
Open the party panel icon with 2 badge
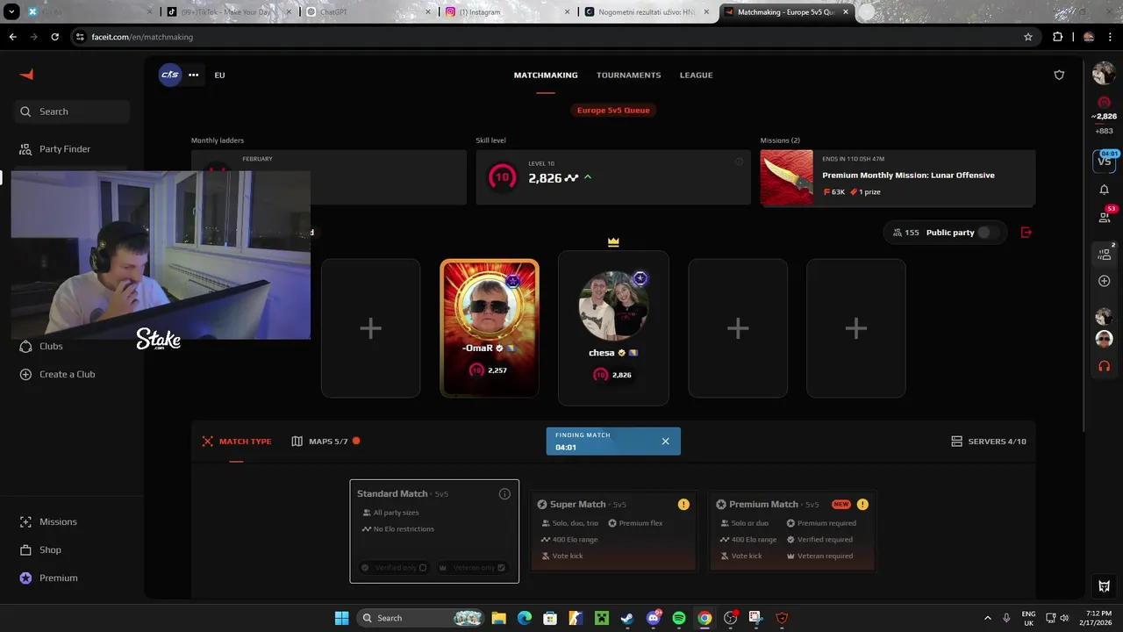[x=1104, y=254]
